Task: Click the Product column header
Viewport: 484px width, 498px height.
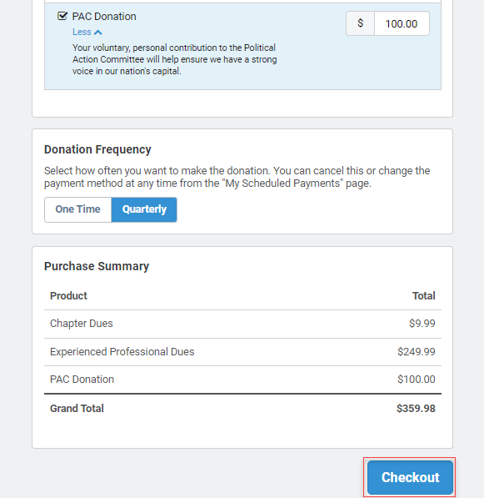Action: 68,295
